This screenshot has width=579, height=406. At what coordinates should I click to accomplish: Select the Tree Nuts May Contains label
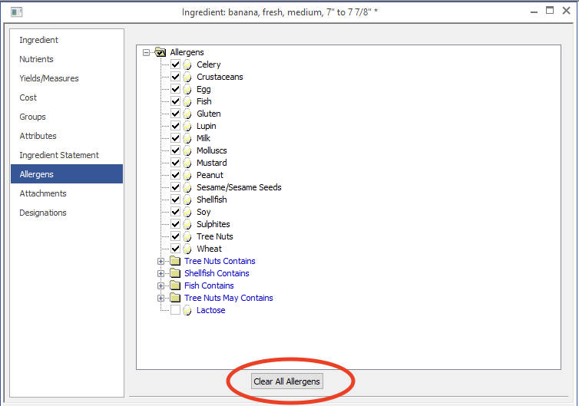click(x=229, y=298)
